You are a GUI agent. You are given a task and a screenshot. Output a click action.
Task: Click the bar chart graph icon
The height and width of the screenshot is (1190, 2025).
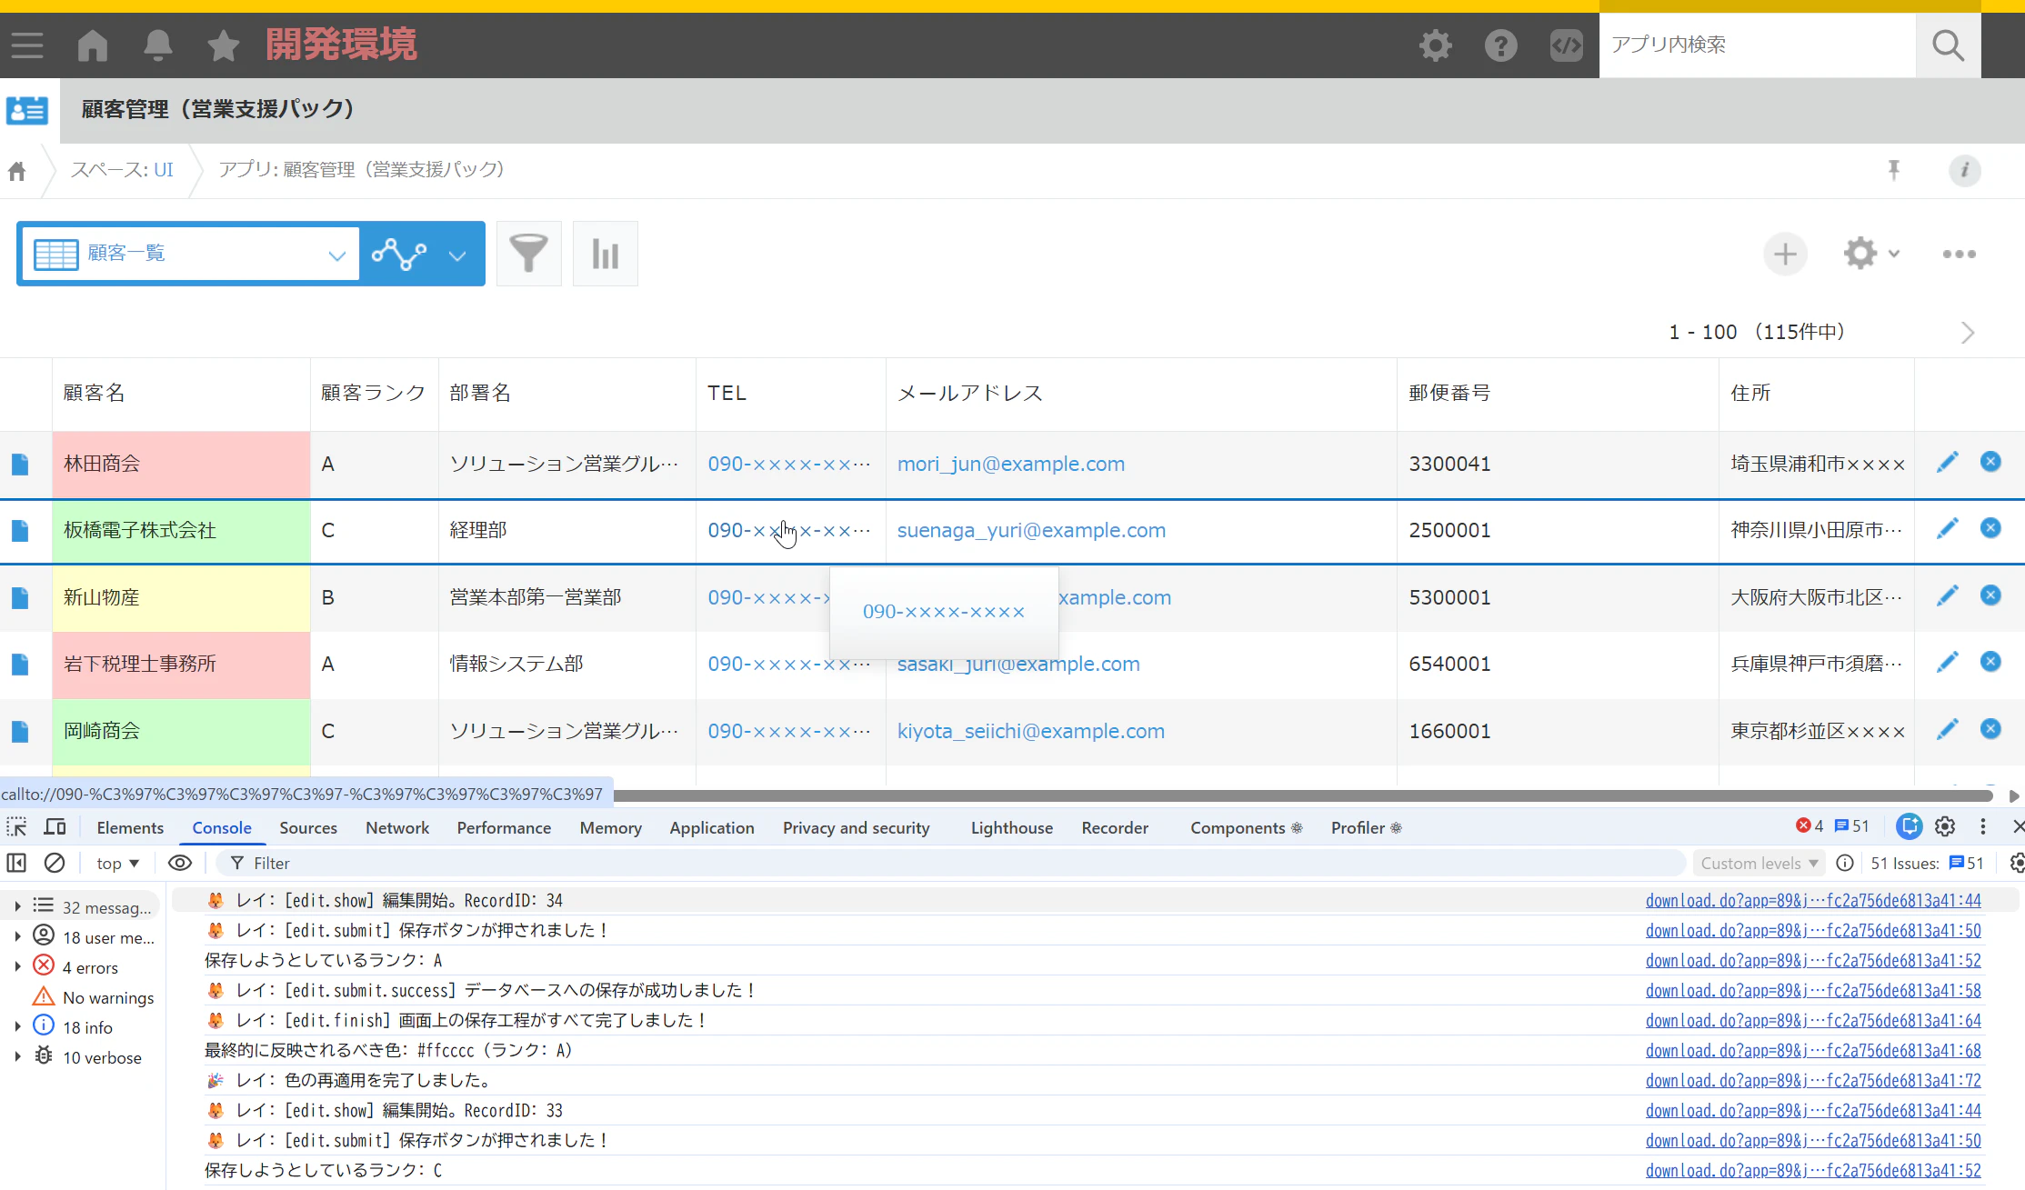point(605,254)
